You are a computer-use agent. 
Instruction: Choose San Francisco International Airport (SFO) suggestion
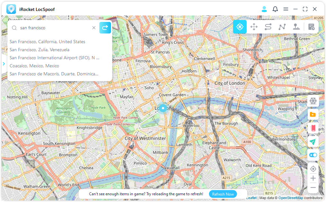pyautogui.click(x=54, y=58)
